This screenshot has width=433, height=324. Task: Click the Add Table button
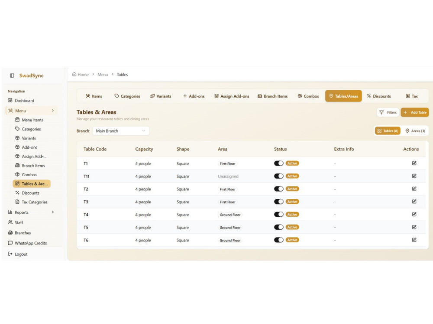point(415,112)
